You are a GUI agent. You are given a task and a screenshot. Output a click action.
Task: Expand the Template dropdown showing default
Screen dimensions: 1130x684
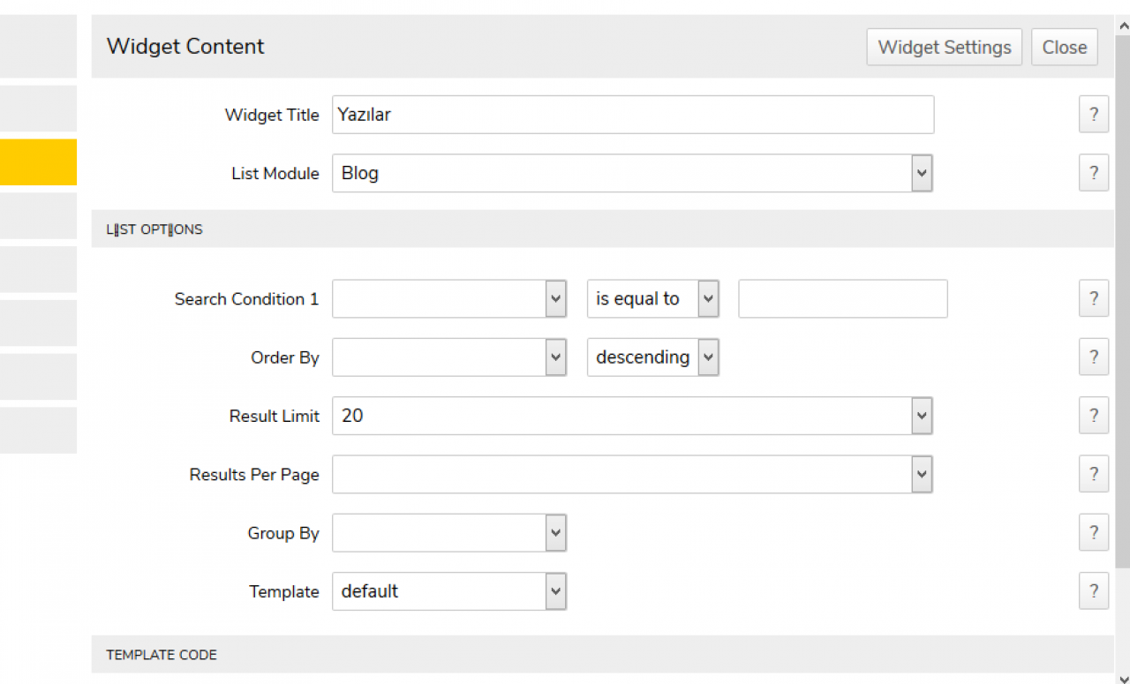[x=449, y=590]
